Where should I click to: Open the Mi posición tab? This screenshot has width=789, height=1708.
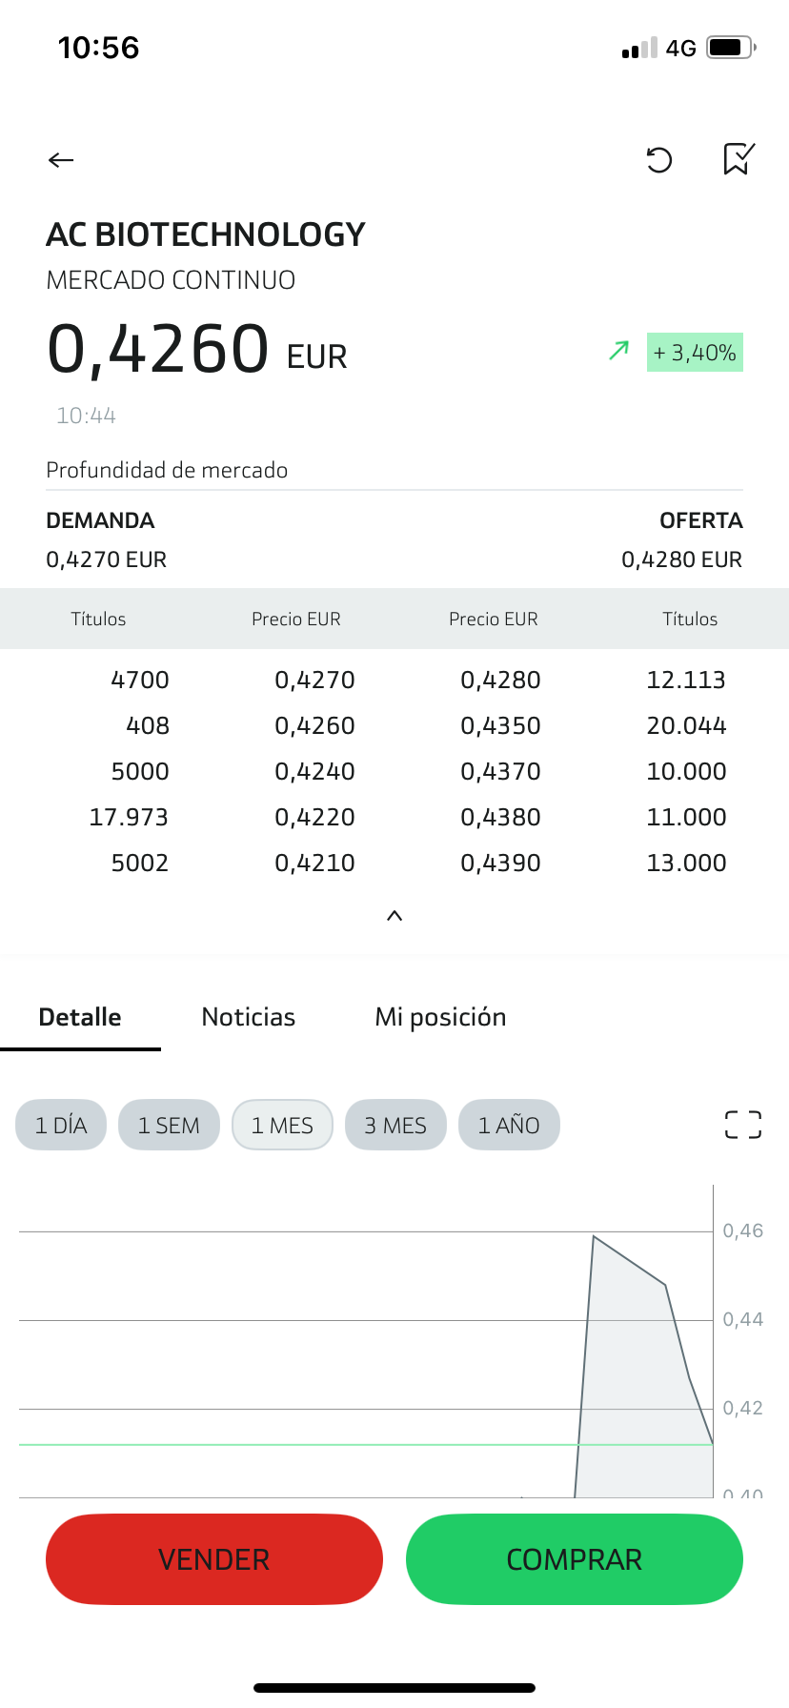click(440, 1017)
